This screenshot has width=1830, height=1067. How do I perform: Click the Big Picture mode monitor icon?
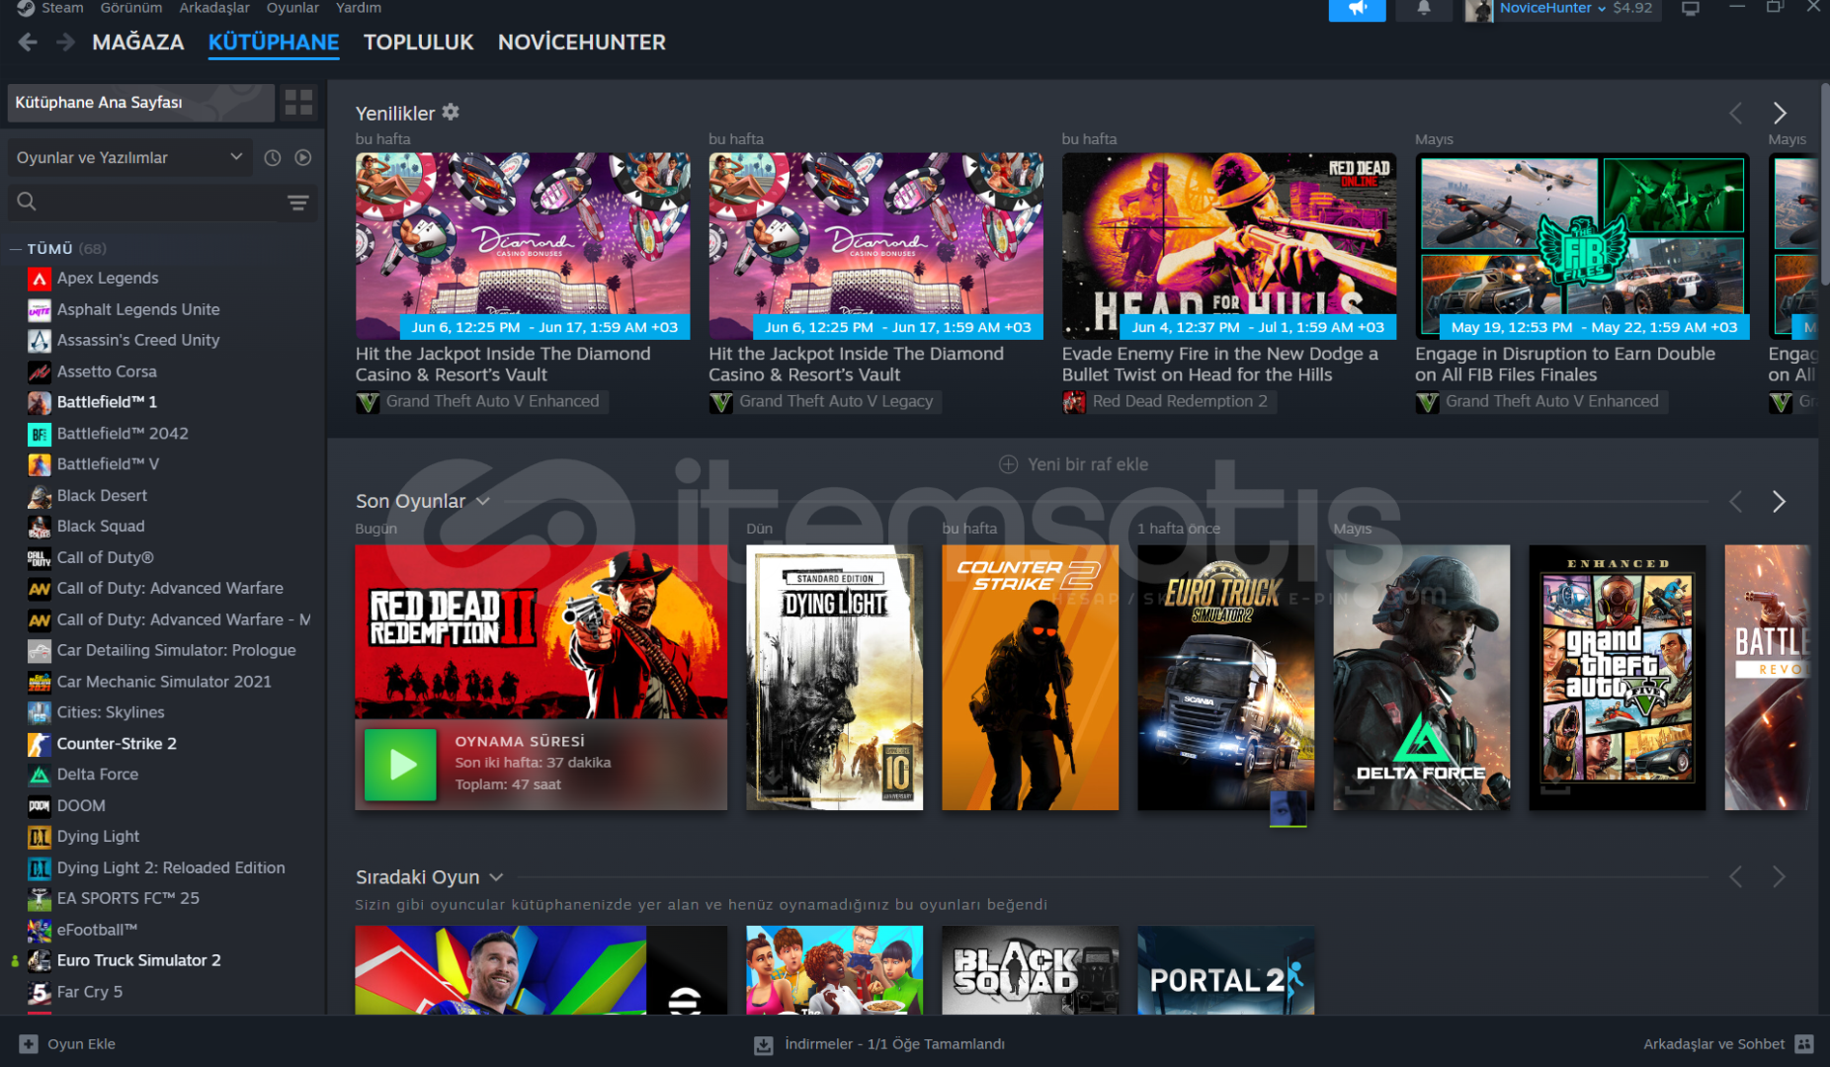pos(1691,9)
